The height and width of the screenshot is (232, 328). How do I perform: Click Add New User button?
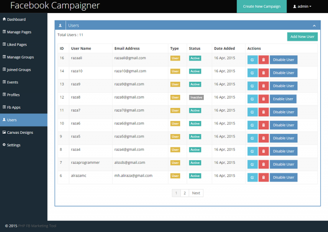pyautogui.click(x=302, y=37)
